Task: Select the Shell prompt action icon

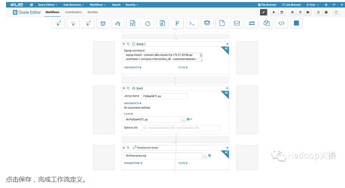Action: tap(192, 23)
